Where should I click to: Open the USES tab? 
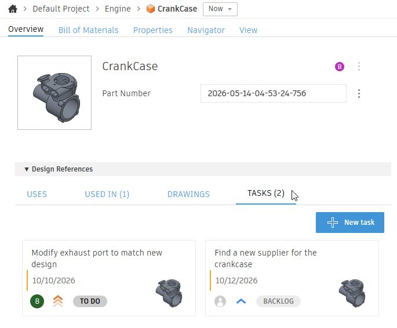[x=37, y=194]
